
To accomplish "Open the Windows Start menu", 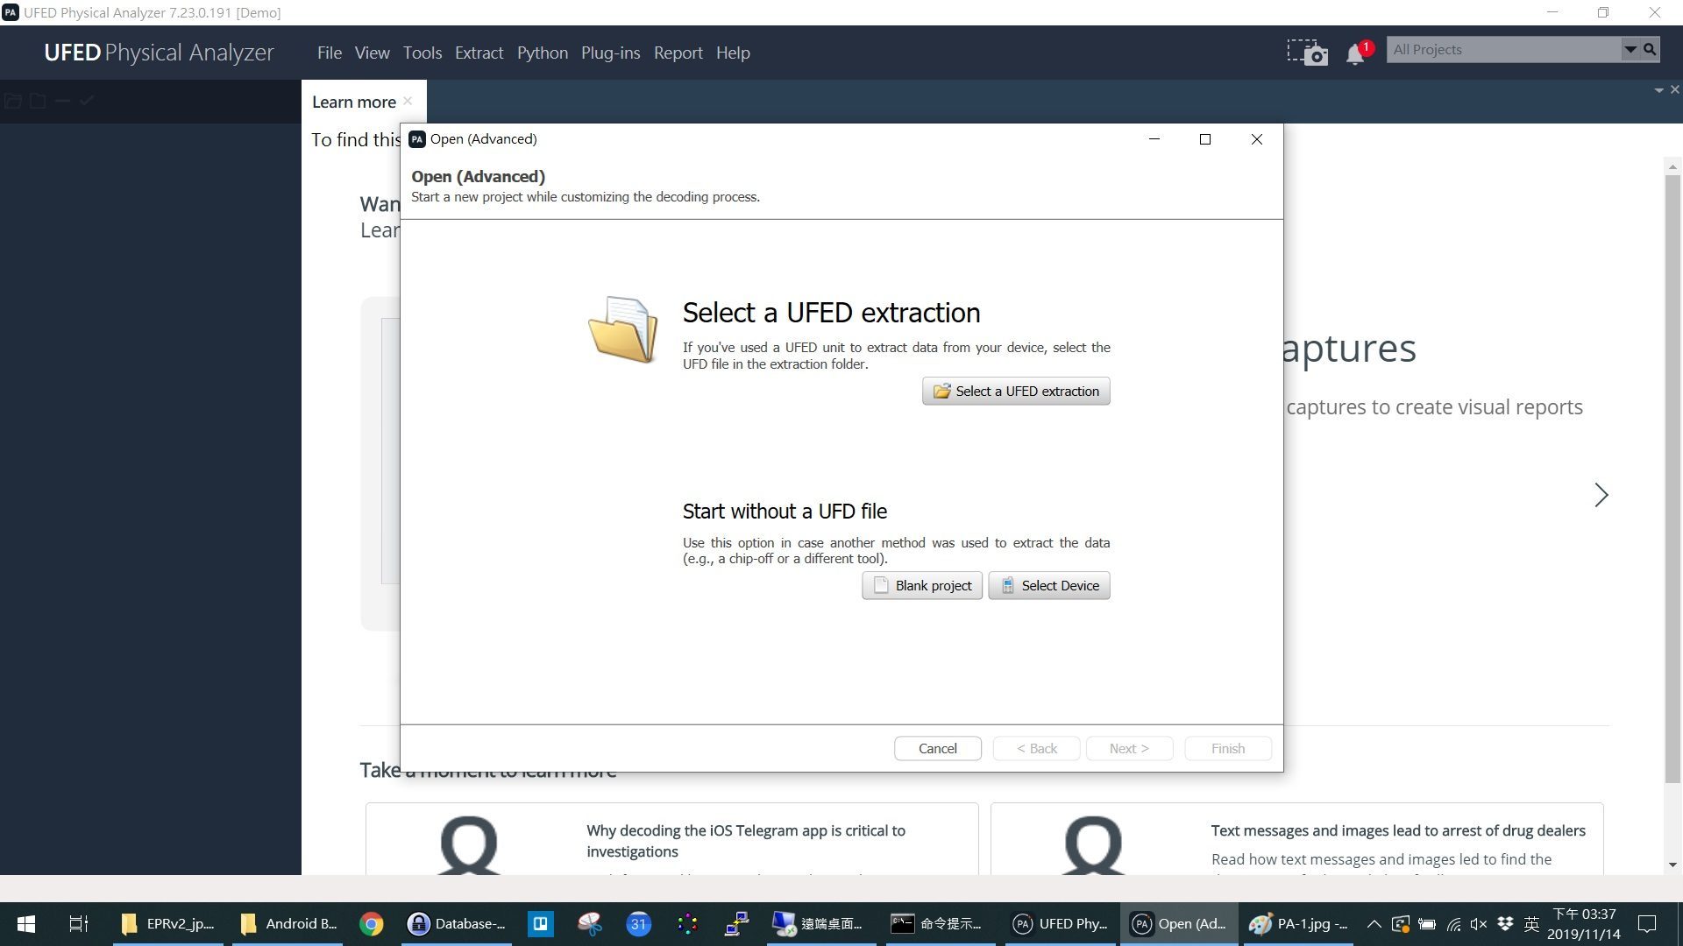I will (x=26, y=924).
